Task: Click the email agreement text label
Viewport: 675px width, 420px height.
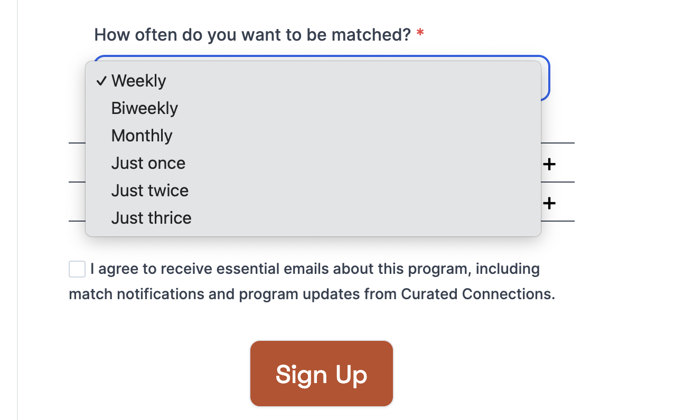Action: [x=312, y=281]
